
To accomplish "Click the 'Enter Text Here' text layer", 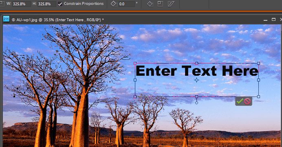I will tap(197, 71).
